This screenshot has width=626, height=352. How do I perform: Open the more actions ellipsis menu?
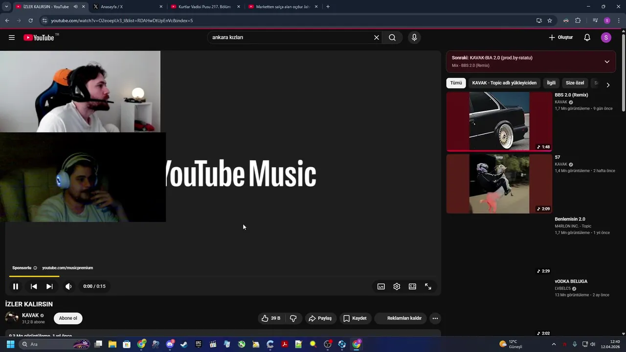click(435, 318)
